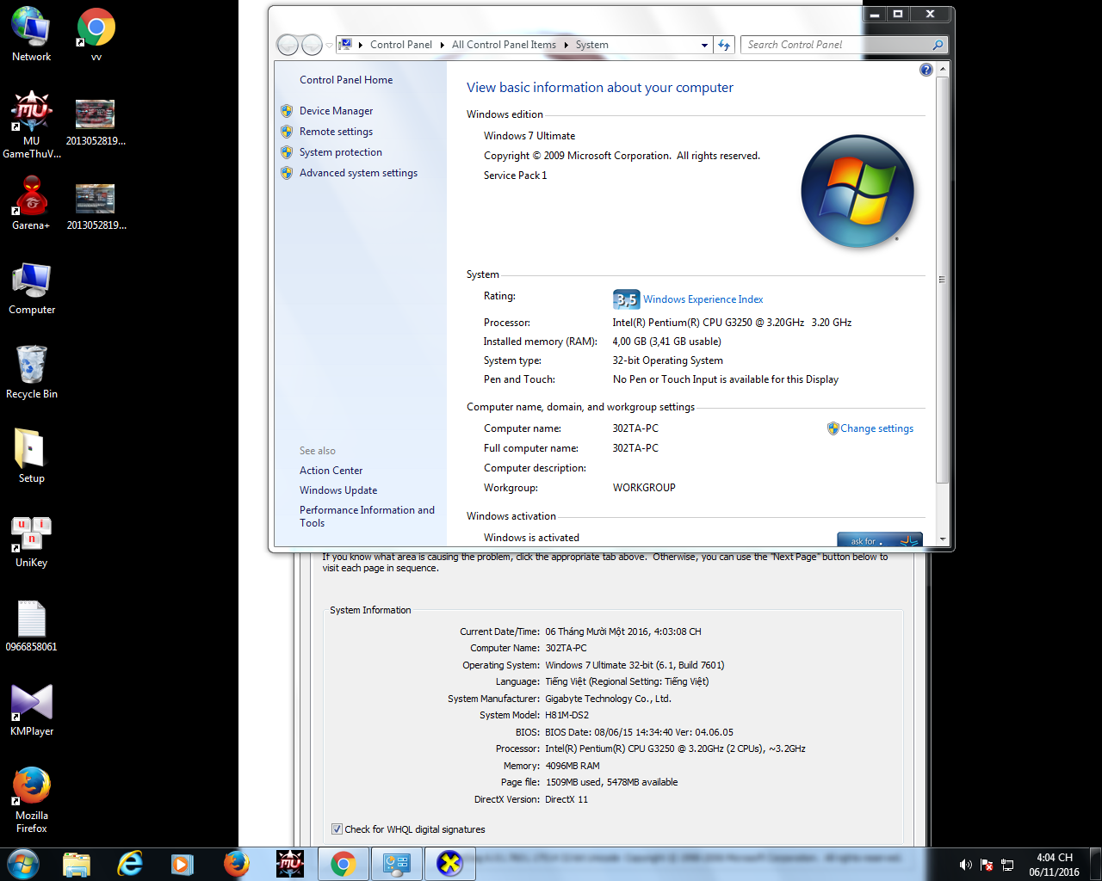Click the System window vertical scrollbar thumb
The height and width of the screenshot is (881, 1102).
pyautogui.click(x=942, y=279)
